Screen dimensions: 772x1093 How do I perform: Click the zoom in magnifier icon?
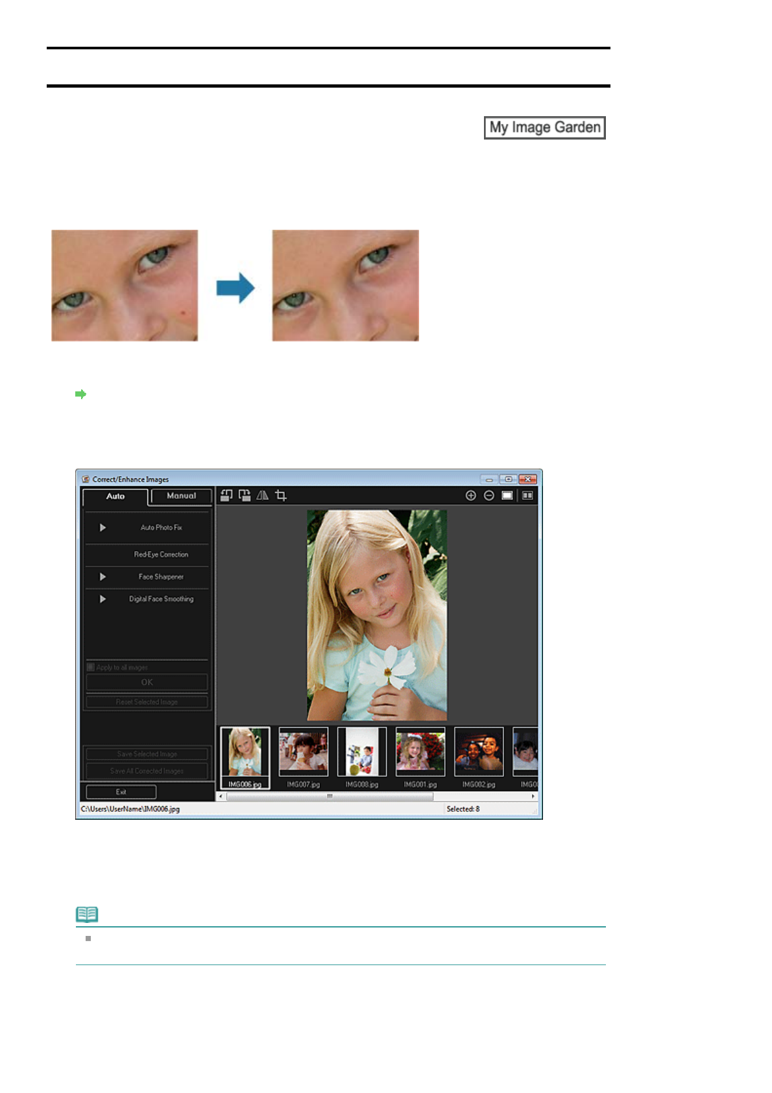[x=471, y=495]
